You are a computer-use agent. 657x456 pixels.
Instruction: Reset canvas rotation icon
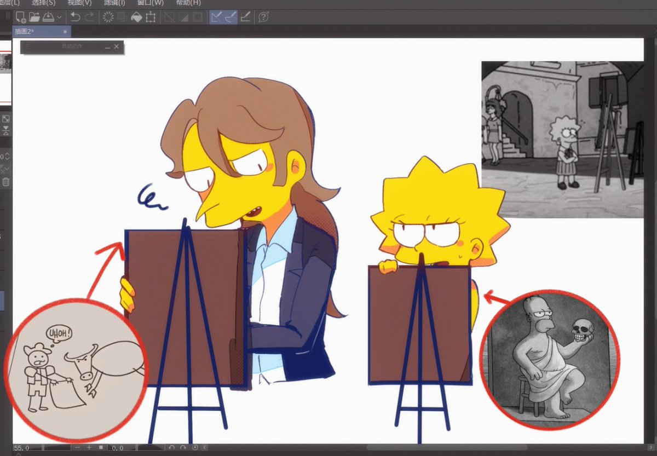pos(195,448)
